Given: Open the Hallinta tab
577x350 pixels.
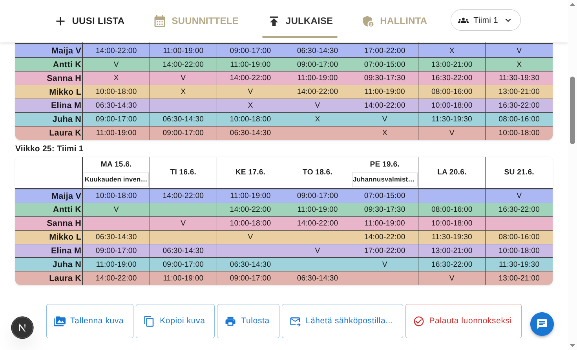Looking at the screenshot, I should coord(394,21).
